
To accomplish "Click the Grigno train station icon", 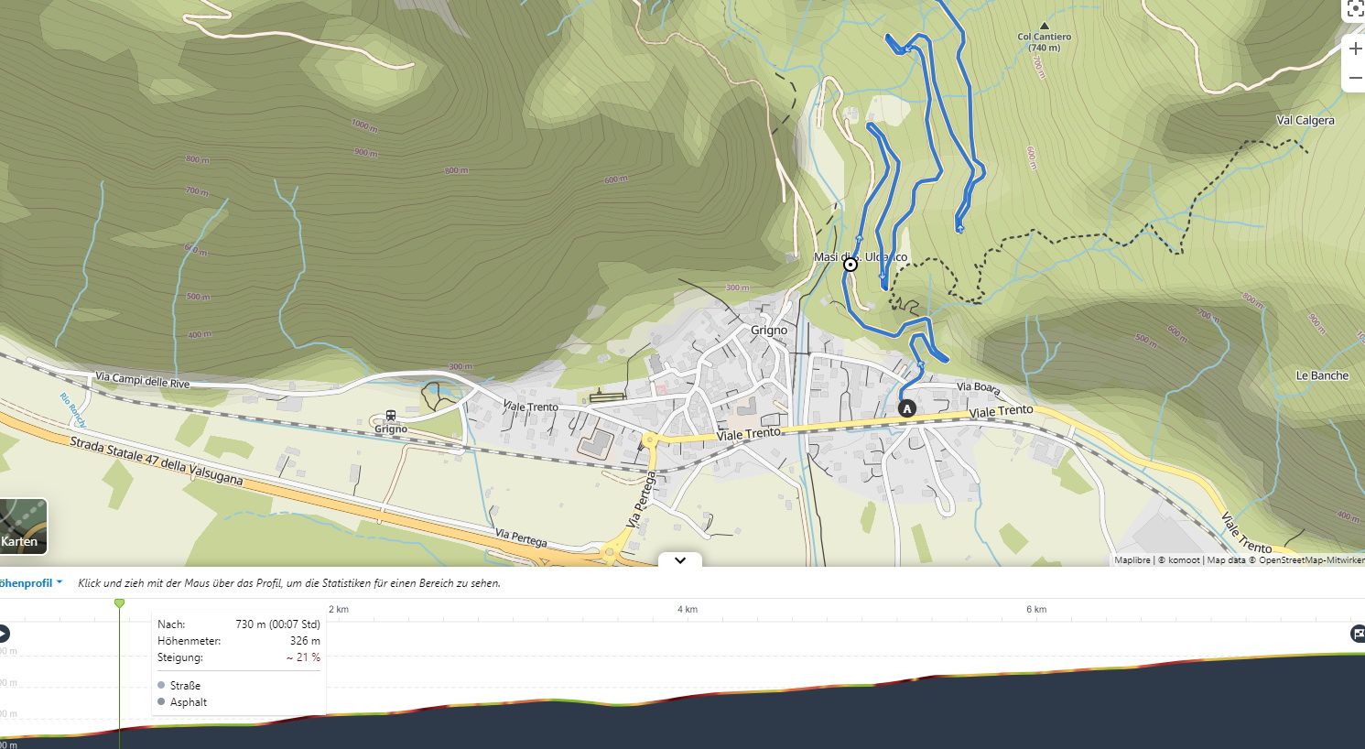I will coord(391,415).
